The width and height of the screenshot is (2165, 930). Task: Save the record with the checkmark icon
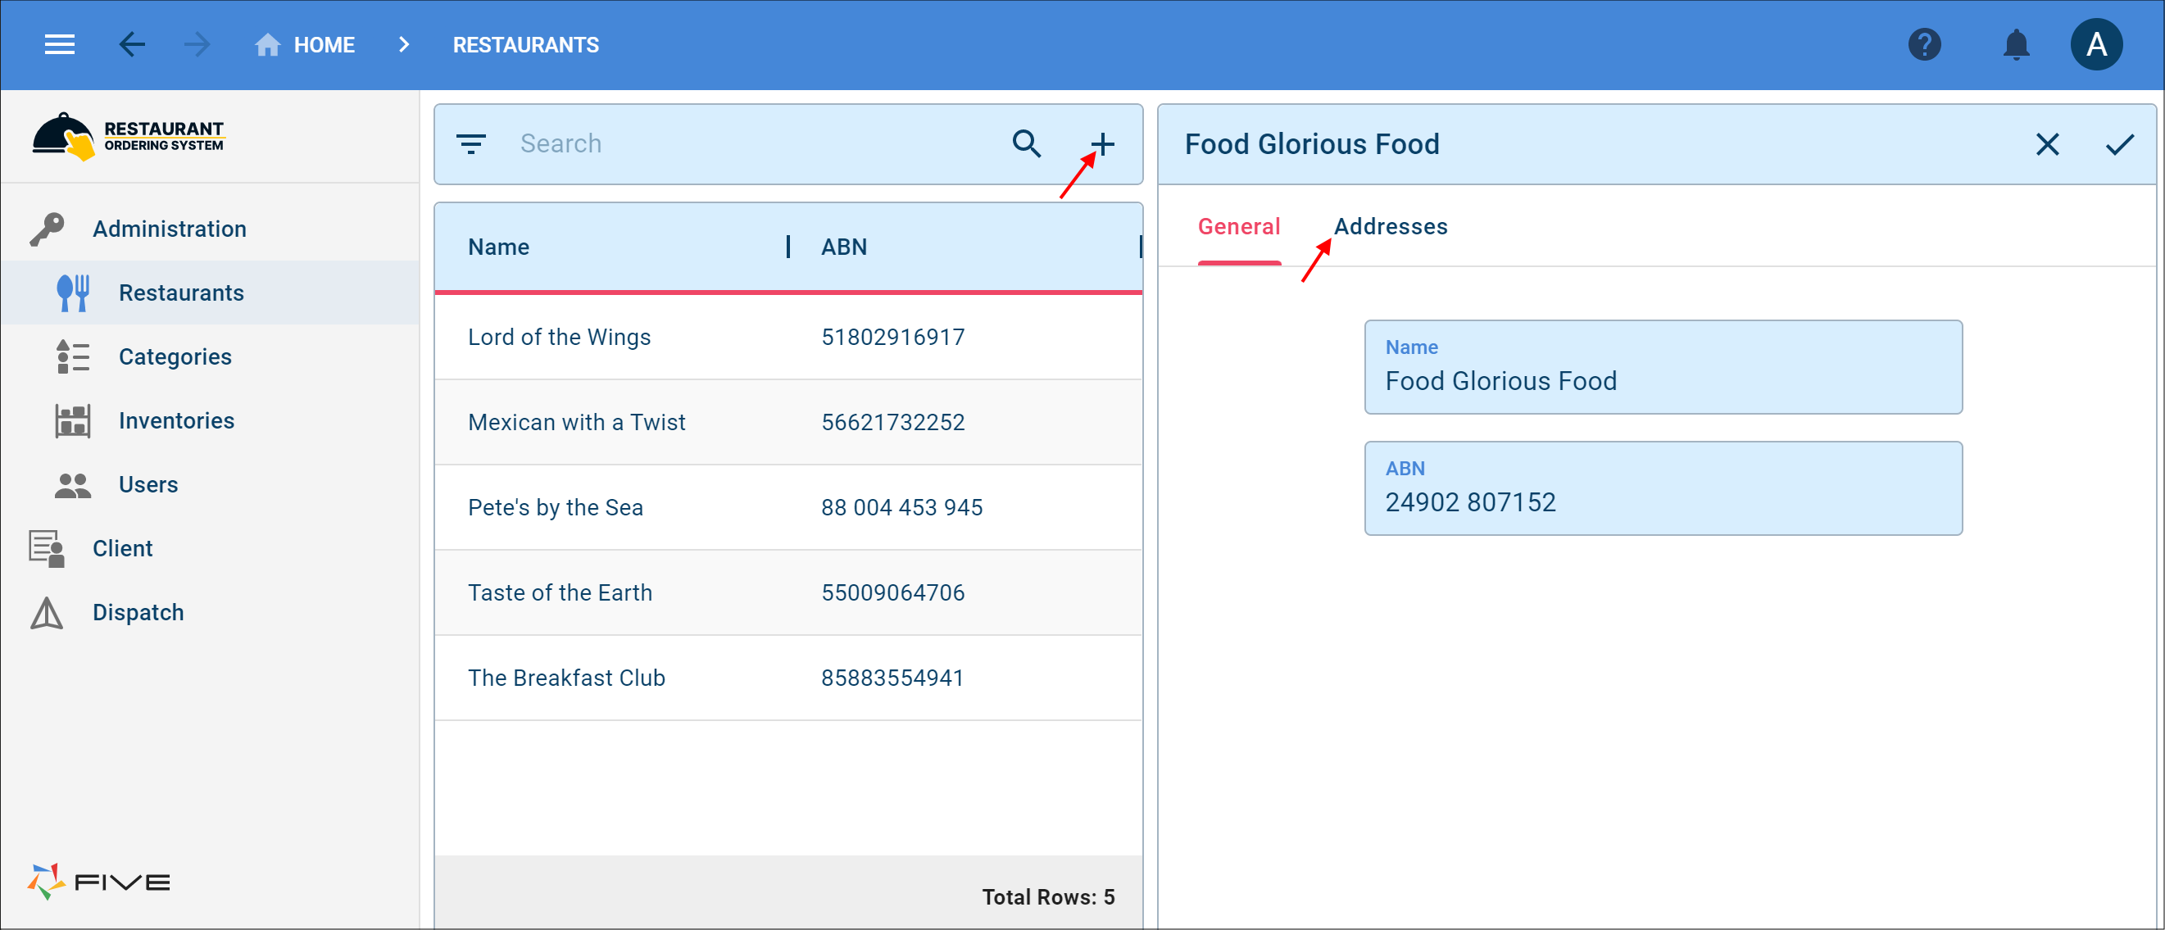(2120, 144)
